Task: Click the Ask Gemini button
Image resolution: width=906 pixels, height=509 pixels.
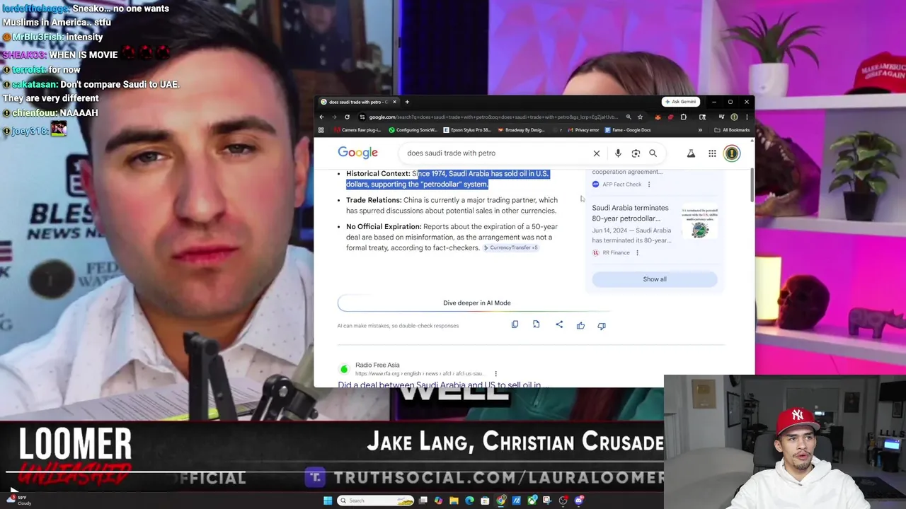Action: coord(681,102)
